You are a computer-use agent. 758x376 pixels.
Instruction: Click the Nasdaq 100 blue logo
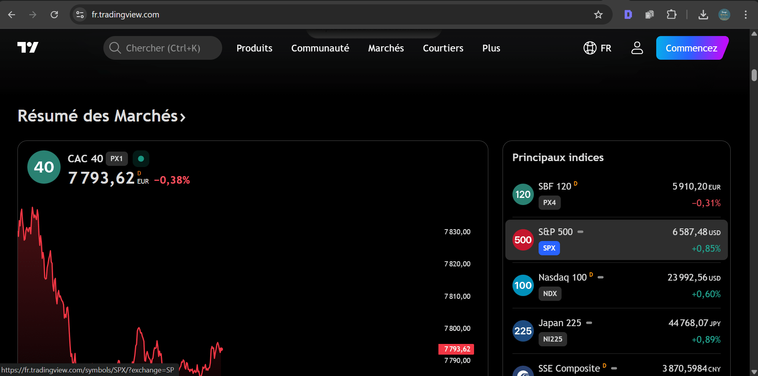[523, 285]
